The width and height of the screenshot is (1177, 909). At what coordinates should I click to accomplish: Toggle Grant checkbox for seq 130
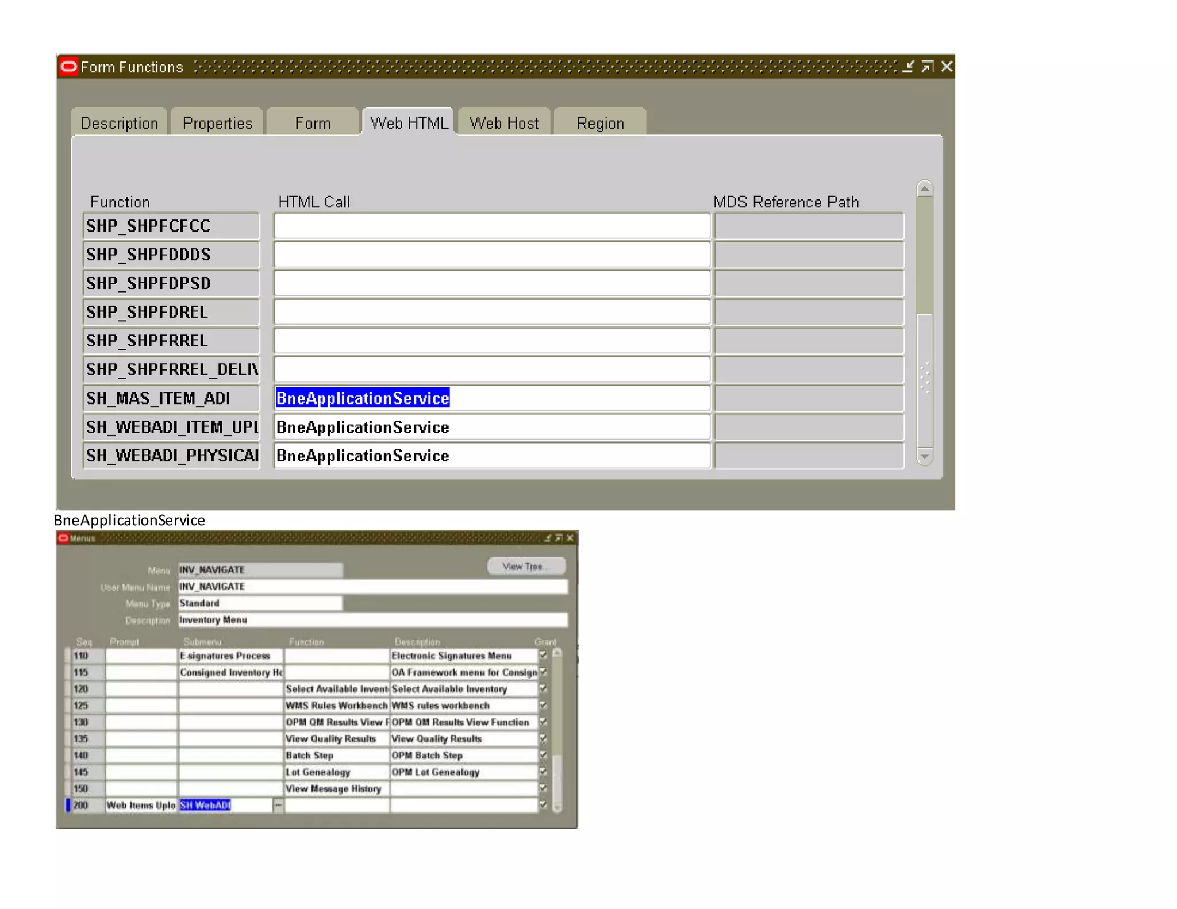[x=543, y=721]
